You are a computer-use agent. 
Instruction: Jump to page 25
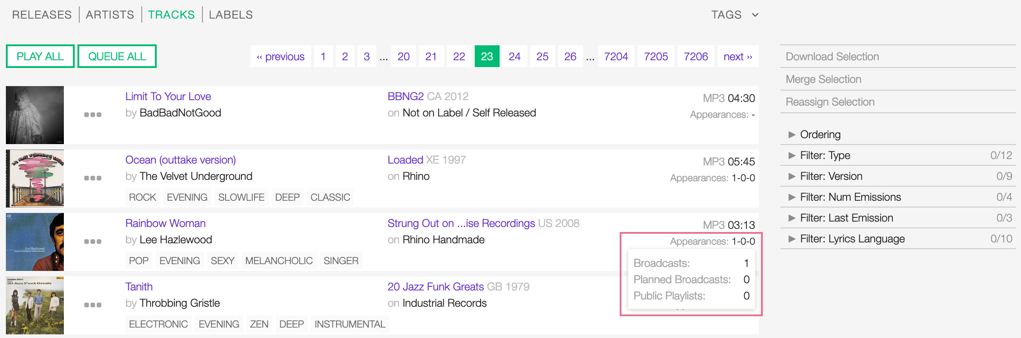pos(543,56)
